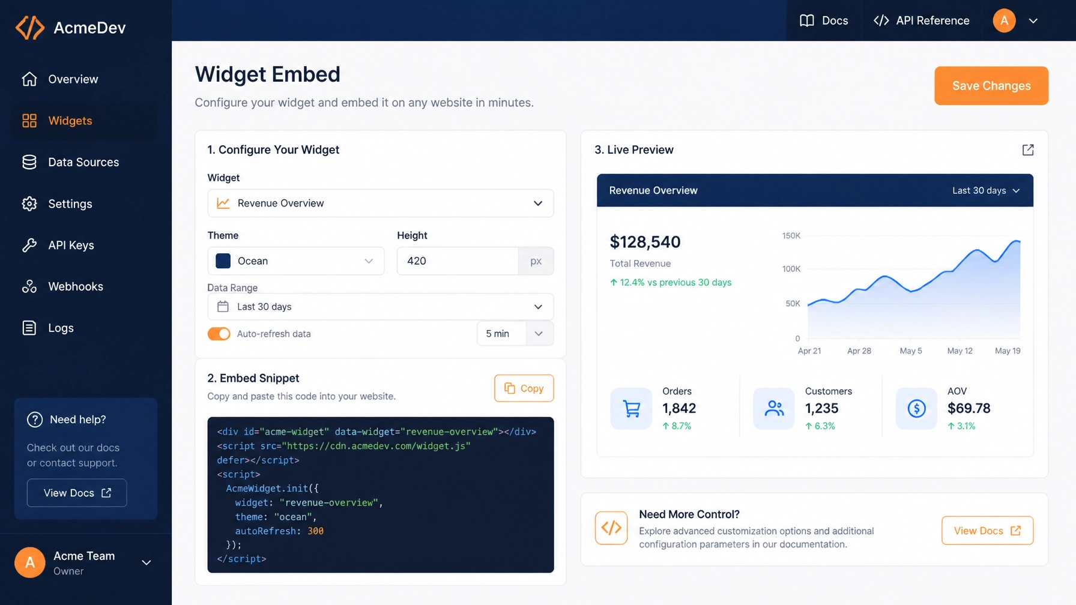Viewport: 1076px width, 605px height.
Task: Click the Logs document icon
Action: coord(29,328)
